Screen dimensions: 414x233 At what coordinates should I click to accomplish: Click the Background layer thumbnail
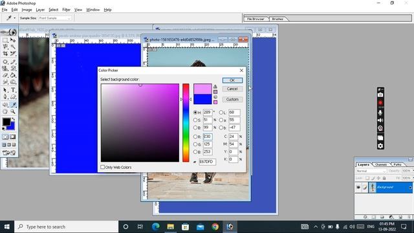point(372,187)
